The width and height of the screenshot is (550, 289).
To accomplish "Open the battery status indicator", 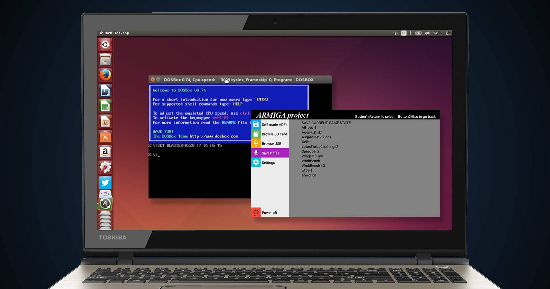I will pyautogui.click(x=418, y=33).
